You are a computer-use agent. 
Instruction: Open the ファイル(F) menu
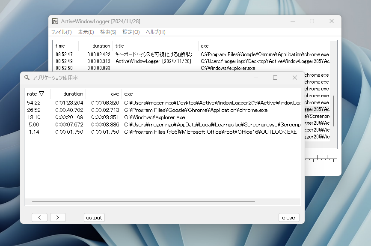tap(62, 32)
